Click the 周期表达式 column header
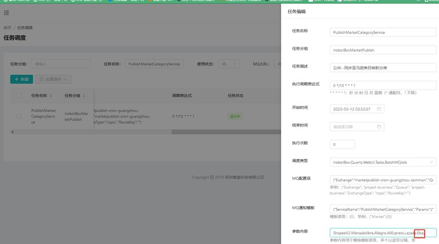Image resolution: width=439 pixels, height=244 pixels. 182,96
